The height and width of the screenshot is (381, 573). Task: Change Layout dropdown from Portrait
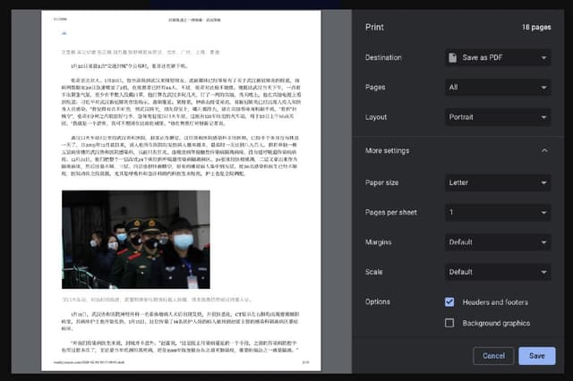498,117
